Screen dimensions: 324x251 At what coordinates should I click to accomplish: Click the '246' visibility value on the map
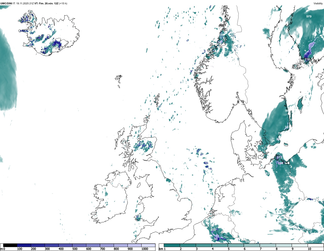coord(280,163)
